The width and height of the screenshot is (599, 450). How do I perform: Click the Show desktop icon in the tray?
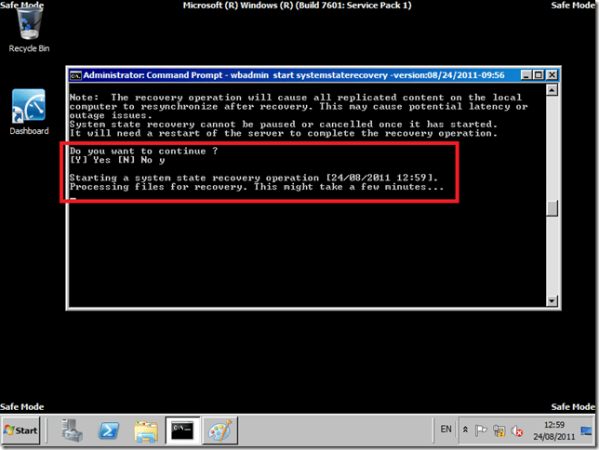pyautogui.click(x=586, y=430)
